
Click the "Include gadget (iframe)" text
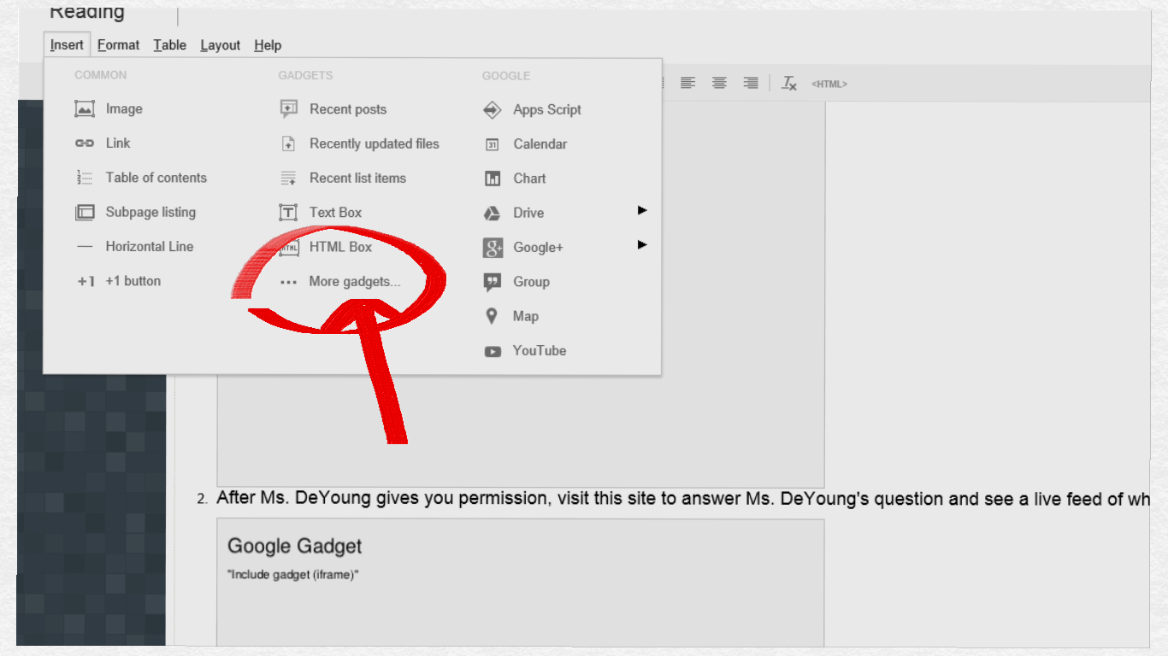pos(292,575)
